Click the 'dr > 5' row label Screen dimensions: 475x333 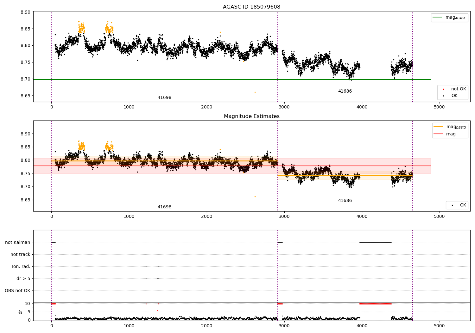(x=23, y=278)
